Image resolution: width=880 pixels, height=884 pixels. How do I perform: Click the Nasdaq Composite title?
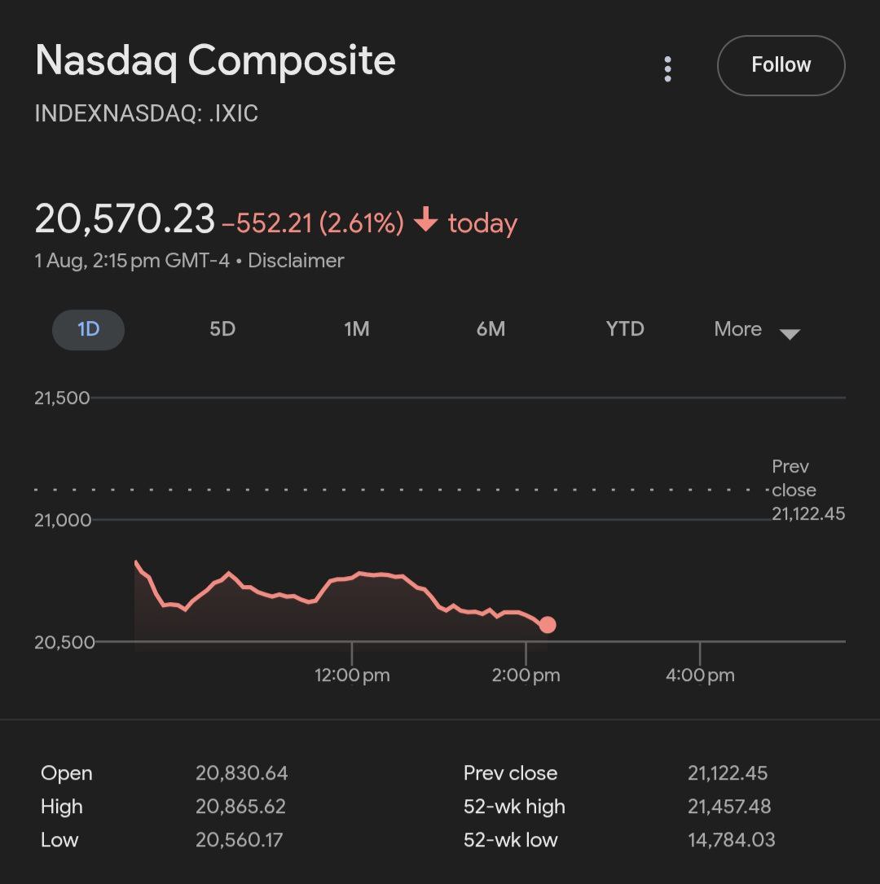pos(215,61)
